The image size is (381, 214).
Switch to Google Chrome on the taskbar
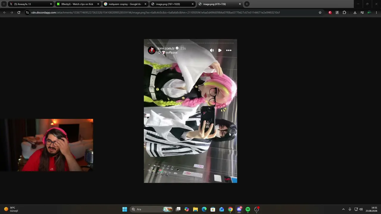(230, 209)
